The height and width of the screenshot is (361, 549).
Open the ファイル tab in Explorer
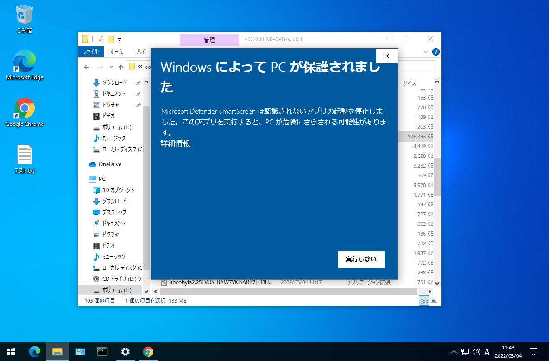point(91,51)
